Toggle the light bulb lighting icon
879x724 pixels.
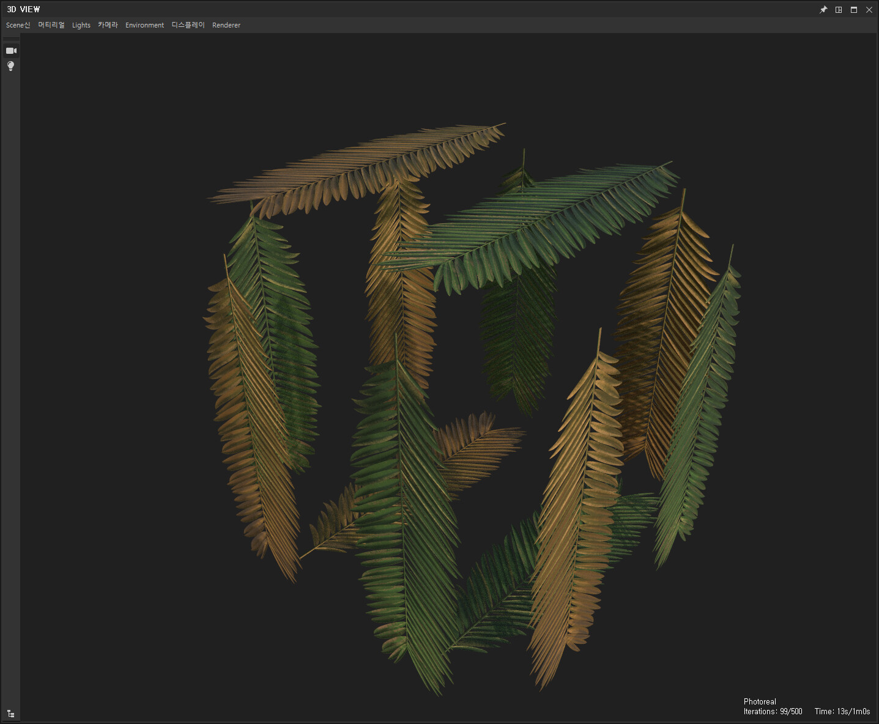click(10, 66)
